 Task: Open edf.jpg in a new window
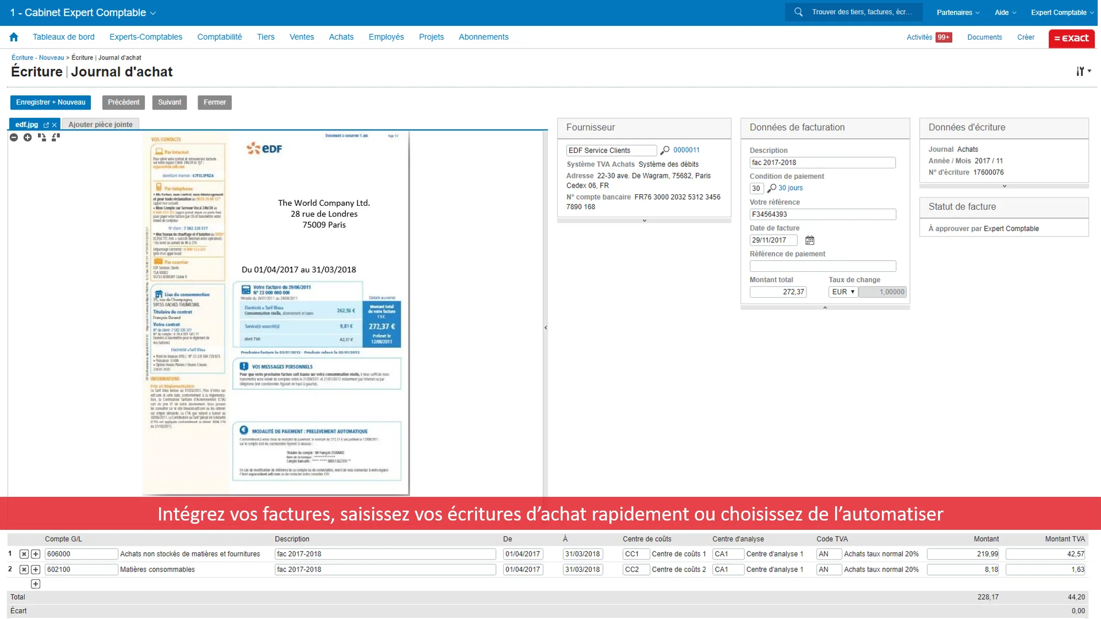[46, 125]
